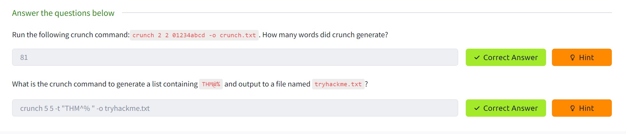Viewport: 626px width, 134px height.
Task: Open the Hint for the word count question
Action: click(581, 57)
